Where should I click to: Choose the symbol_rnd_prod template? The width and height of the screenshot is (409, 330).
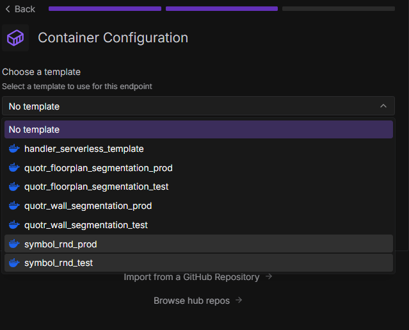(x=60, y=244)
